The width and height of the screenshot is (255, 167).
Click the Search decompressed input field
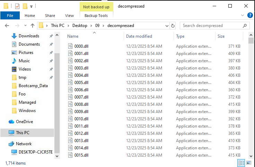[x=211, y=26]
